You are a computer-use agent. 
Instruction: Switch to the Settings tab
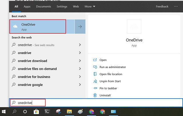(62, 6)
